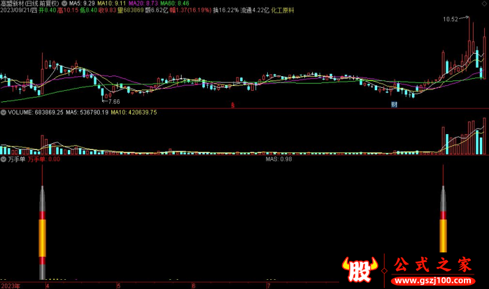Click the high price 高10.15

68,10
